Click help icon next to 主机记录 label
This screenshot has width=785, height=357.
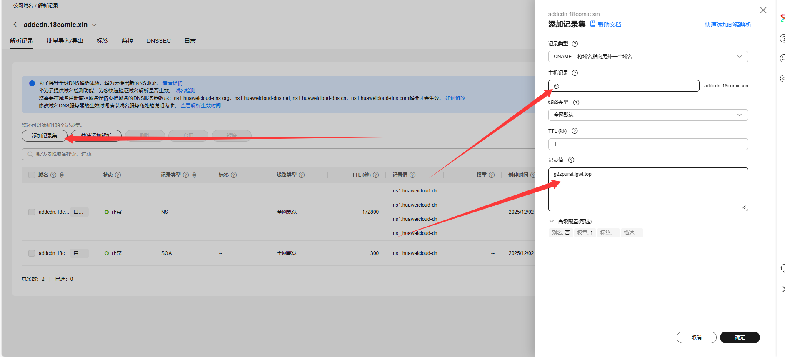[x=575, y=73]
